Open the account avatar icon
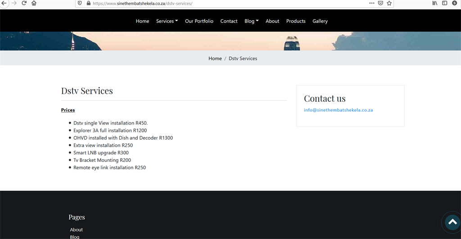 [455, 3]
